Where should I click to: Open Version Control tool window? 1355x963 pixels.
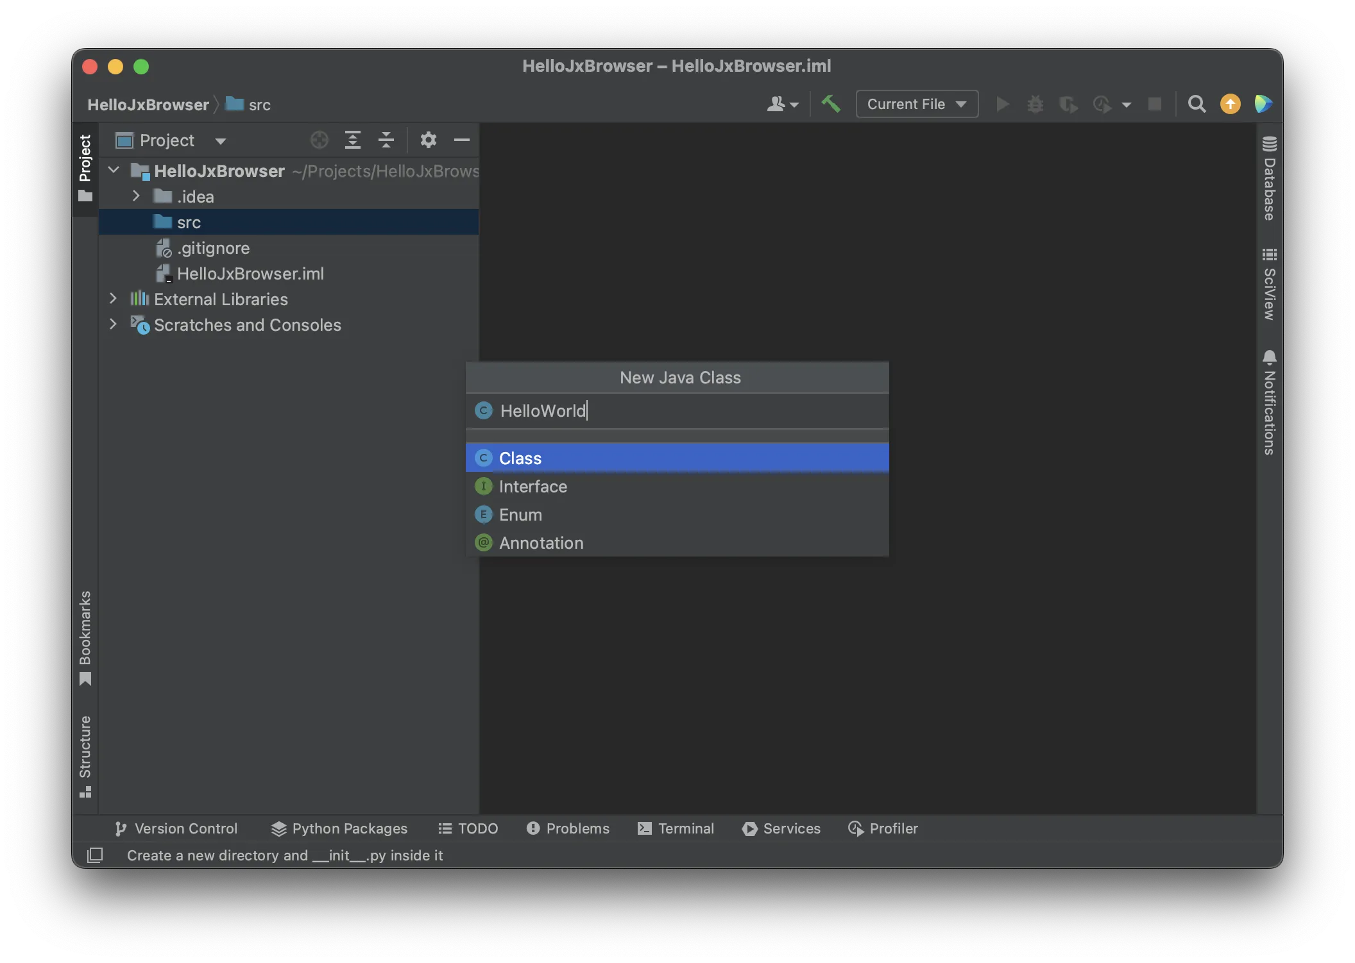(x=176, y=829)
